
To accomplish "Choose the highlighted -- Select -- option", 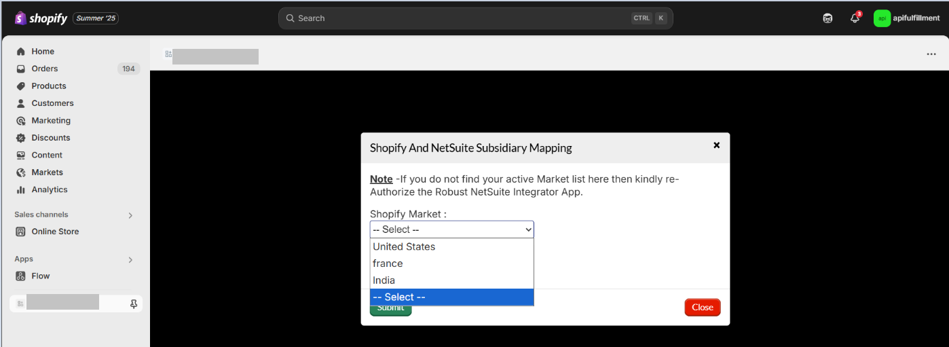I will (452, 297).
